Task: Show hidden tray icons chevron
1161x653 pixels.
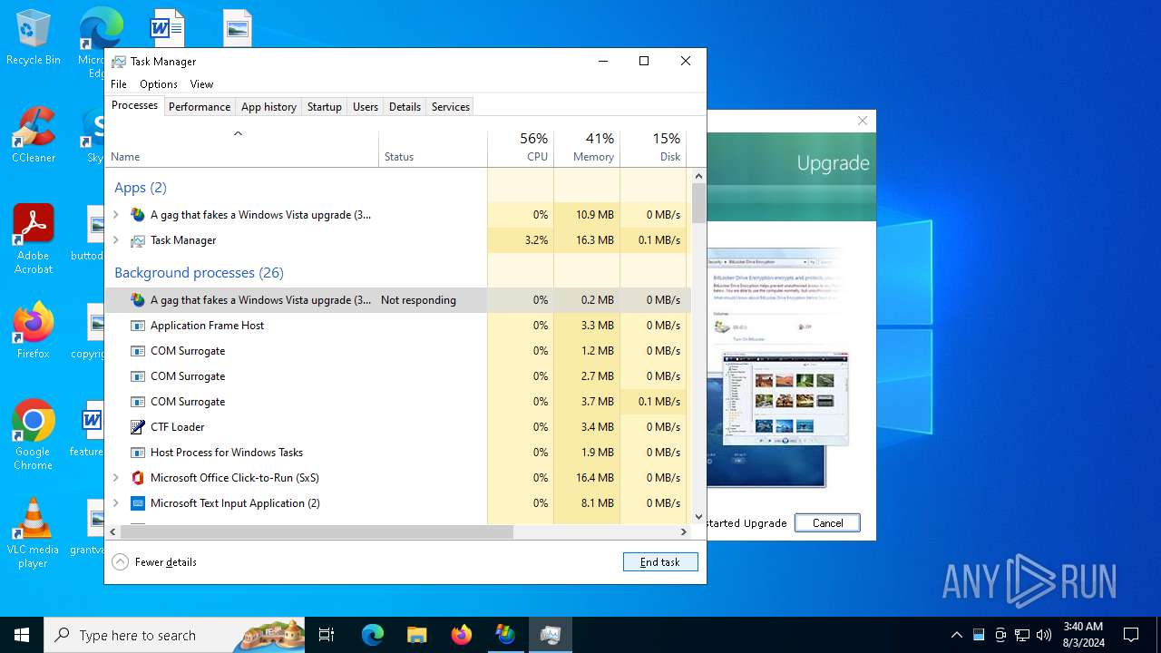Action: [956, 635]
